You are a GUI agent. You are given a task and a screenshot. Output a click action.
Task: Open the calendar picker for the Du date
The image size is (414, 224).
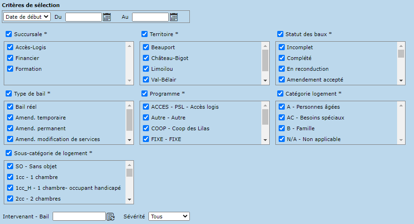[107, 17]
